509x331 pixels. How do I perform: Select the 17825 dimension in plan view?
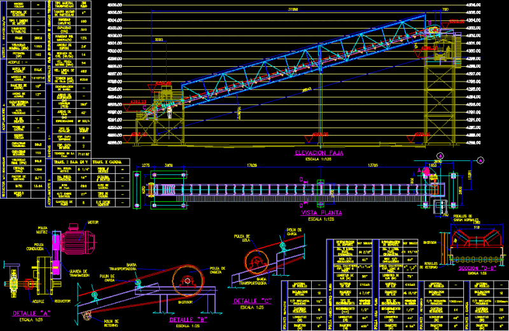251,165
